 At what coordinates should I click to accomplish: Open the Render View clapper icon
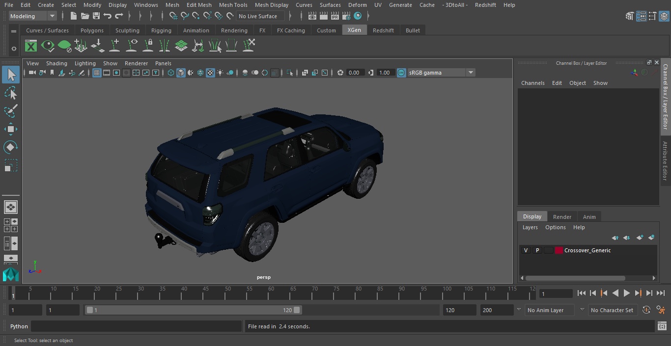click(x=312, y=16)
